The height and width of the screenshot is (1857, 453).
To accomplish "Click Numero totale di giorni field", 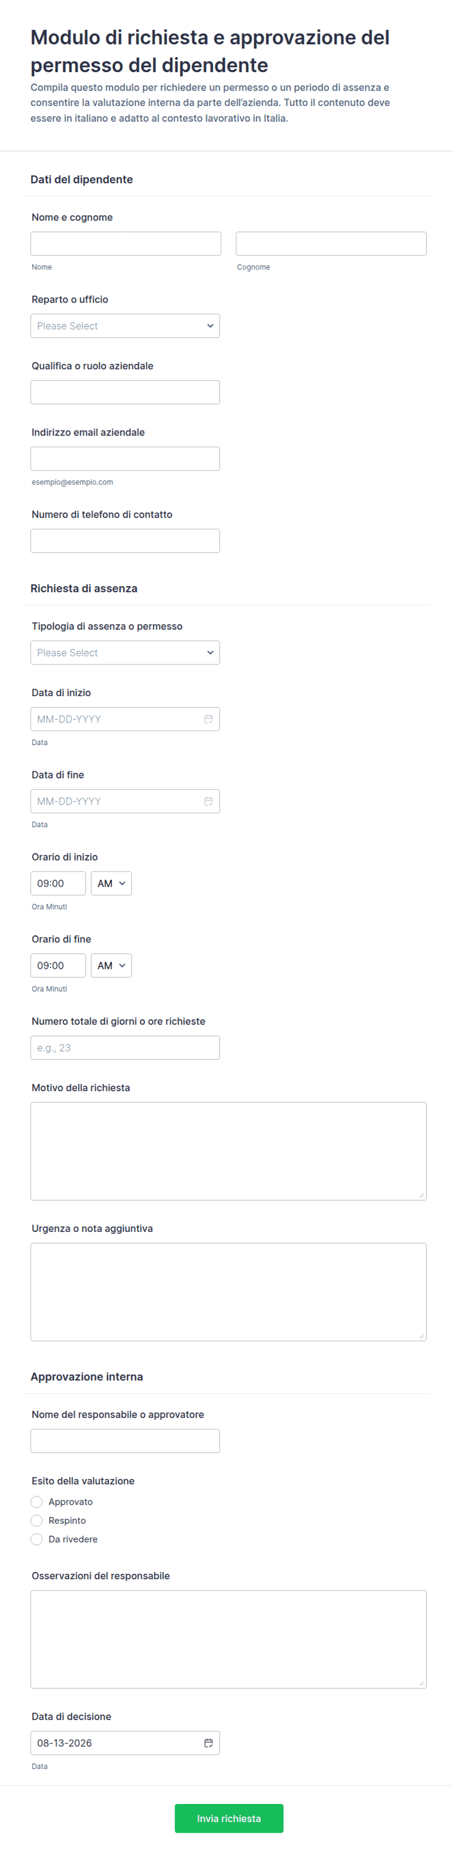I will pyautogui.click(x=125, y=1047).
